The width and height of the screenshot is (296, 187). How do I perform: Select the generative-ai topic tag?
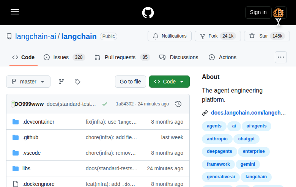click(221, 177)
